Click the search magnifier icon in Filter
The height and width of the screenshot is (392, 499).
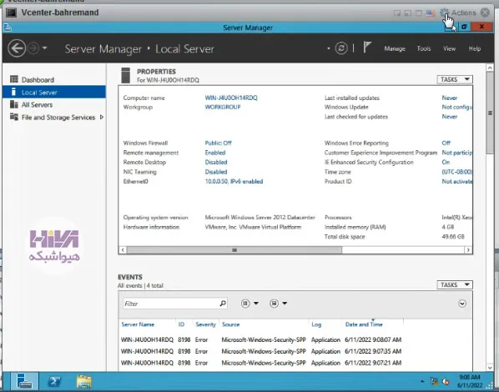tap(223, 304)
